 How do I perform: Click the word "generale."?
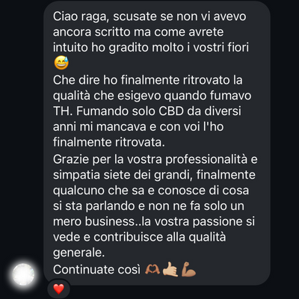[x=78, y=253]
